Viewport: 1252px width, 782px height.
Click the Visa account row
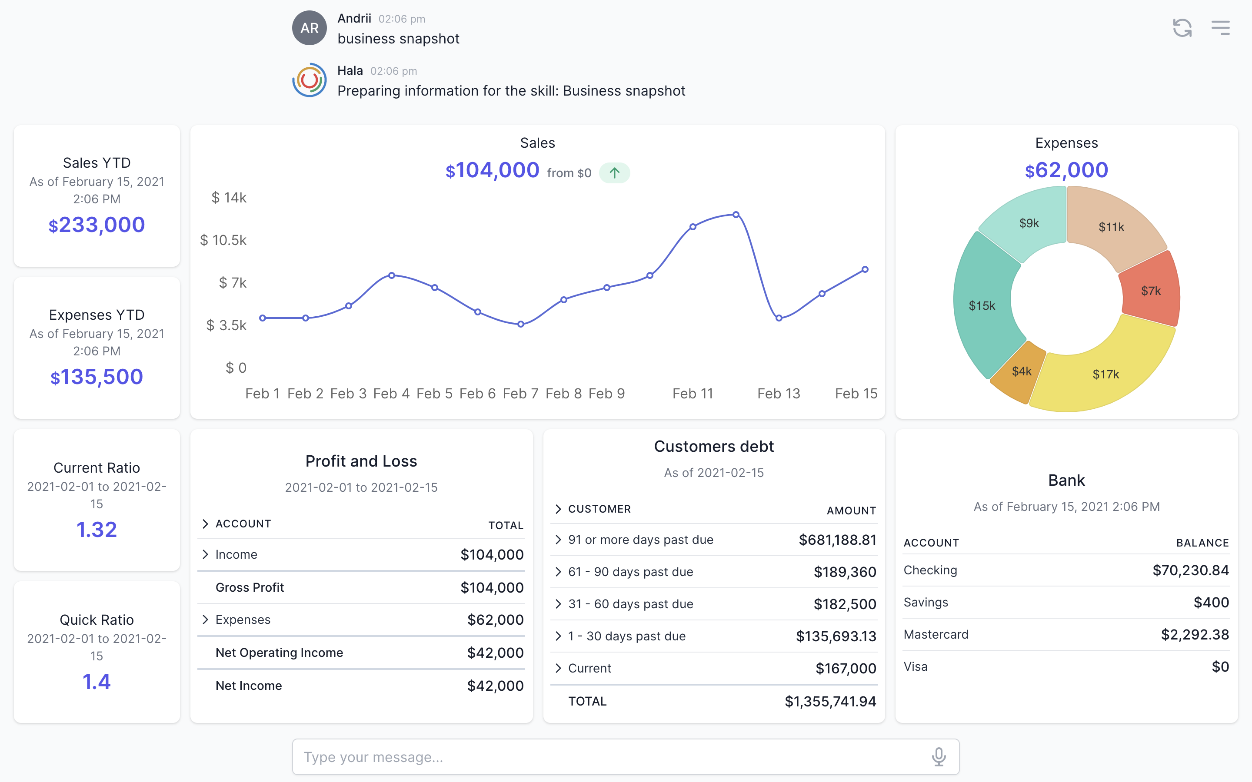pyautogui.click(x=1066, y=667)
